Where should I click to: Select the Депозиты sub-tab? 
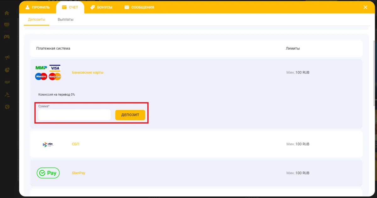36,19
